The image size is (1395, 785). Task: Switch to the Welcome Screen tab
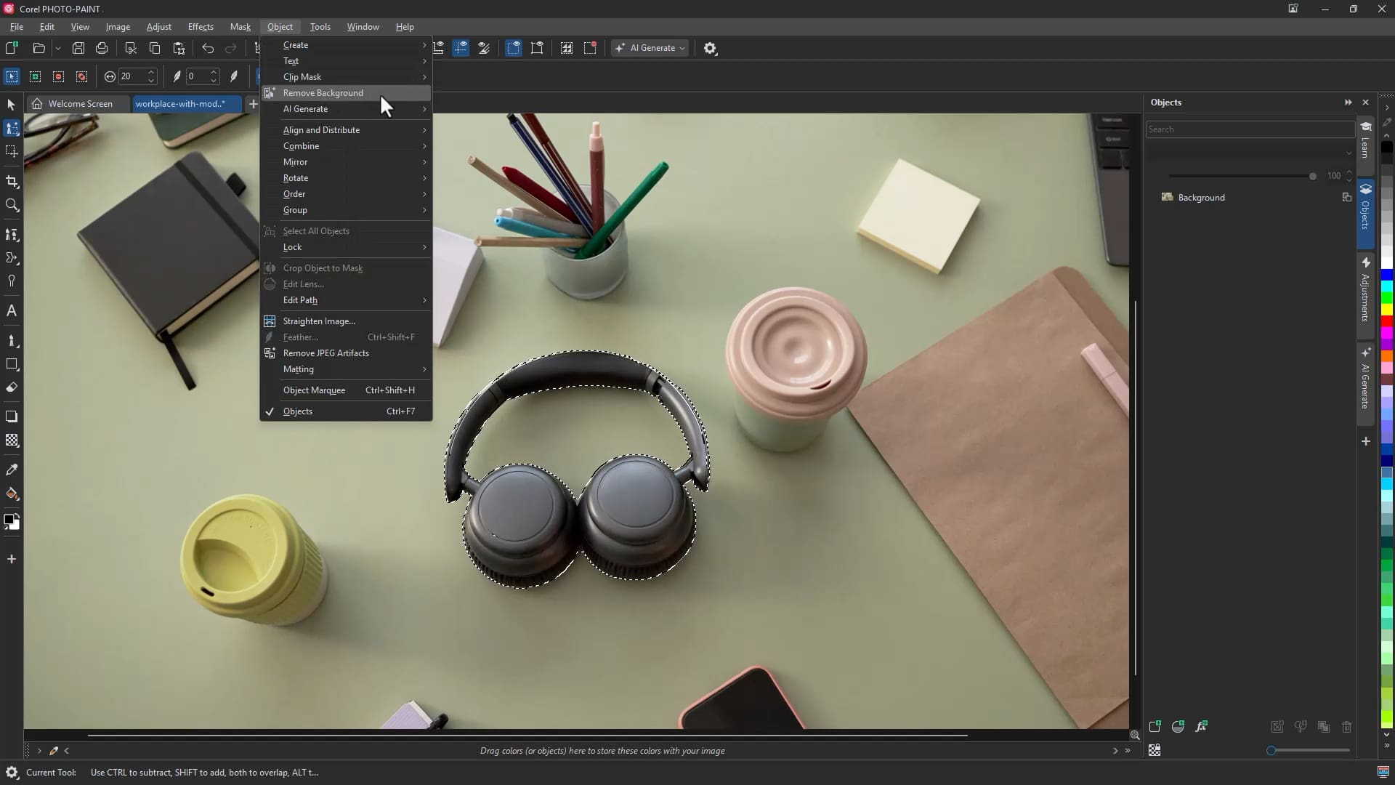[79, 104]
